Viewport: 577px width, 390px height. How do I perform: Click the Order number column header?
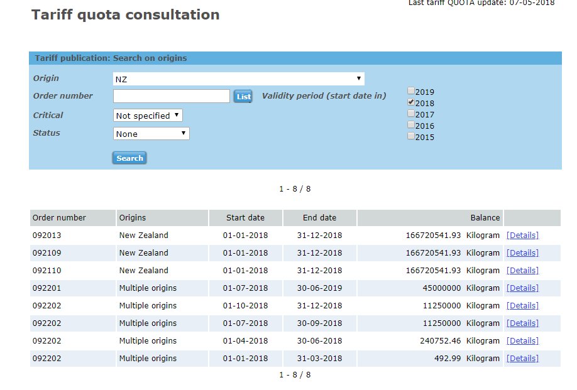click(x=72, y=217)
